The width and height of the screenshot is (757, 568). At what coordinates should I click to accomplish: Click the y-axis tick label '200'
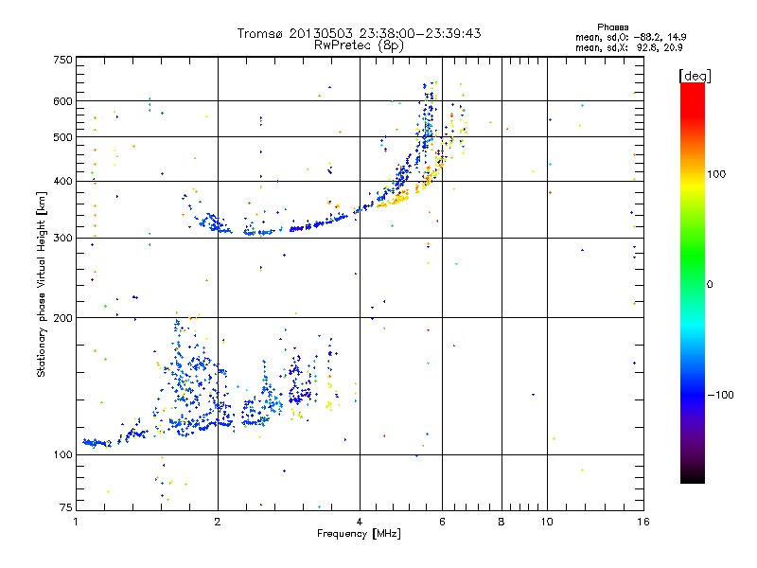tap(62, 318)
